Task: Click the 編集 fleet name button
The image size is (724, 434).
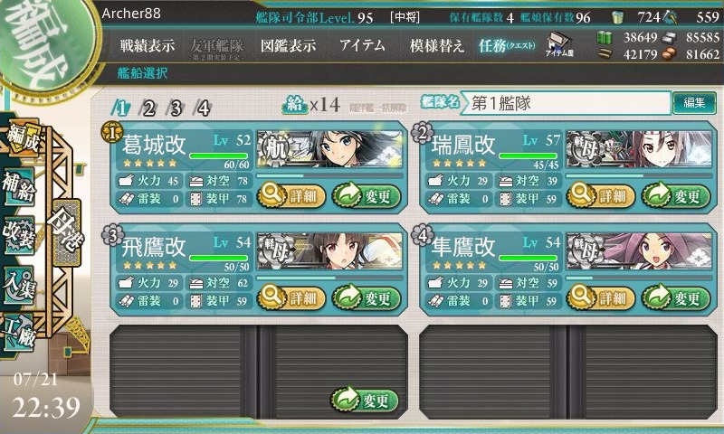Action: pyautogui.click(x=694, y=103)
